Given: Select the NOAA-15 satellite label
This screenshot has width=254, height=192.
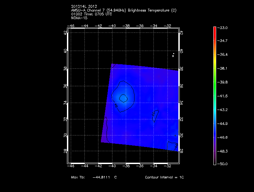Looking at the screenshot, I should coord(79,18).
